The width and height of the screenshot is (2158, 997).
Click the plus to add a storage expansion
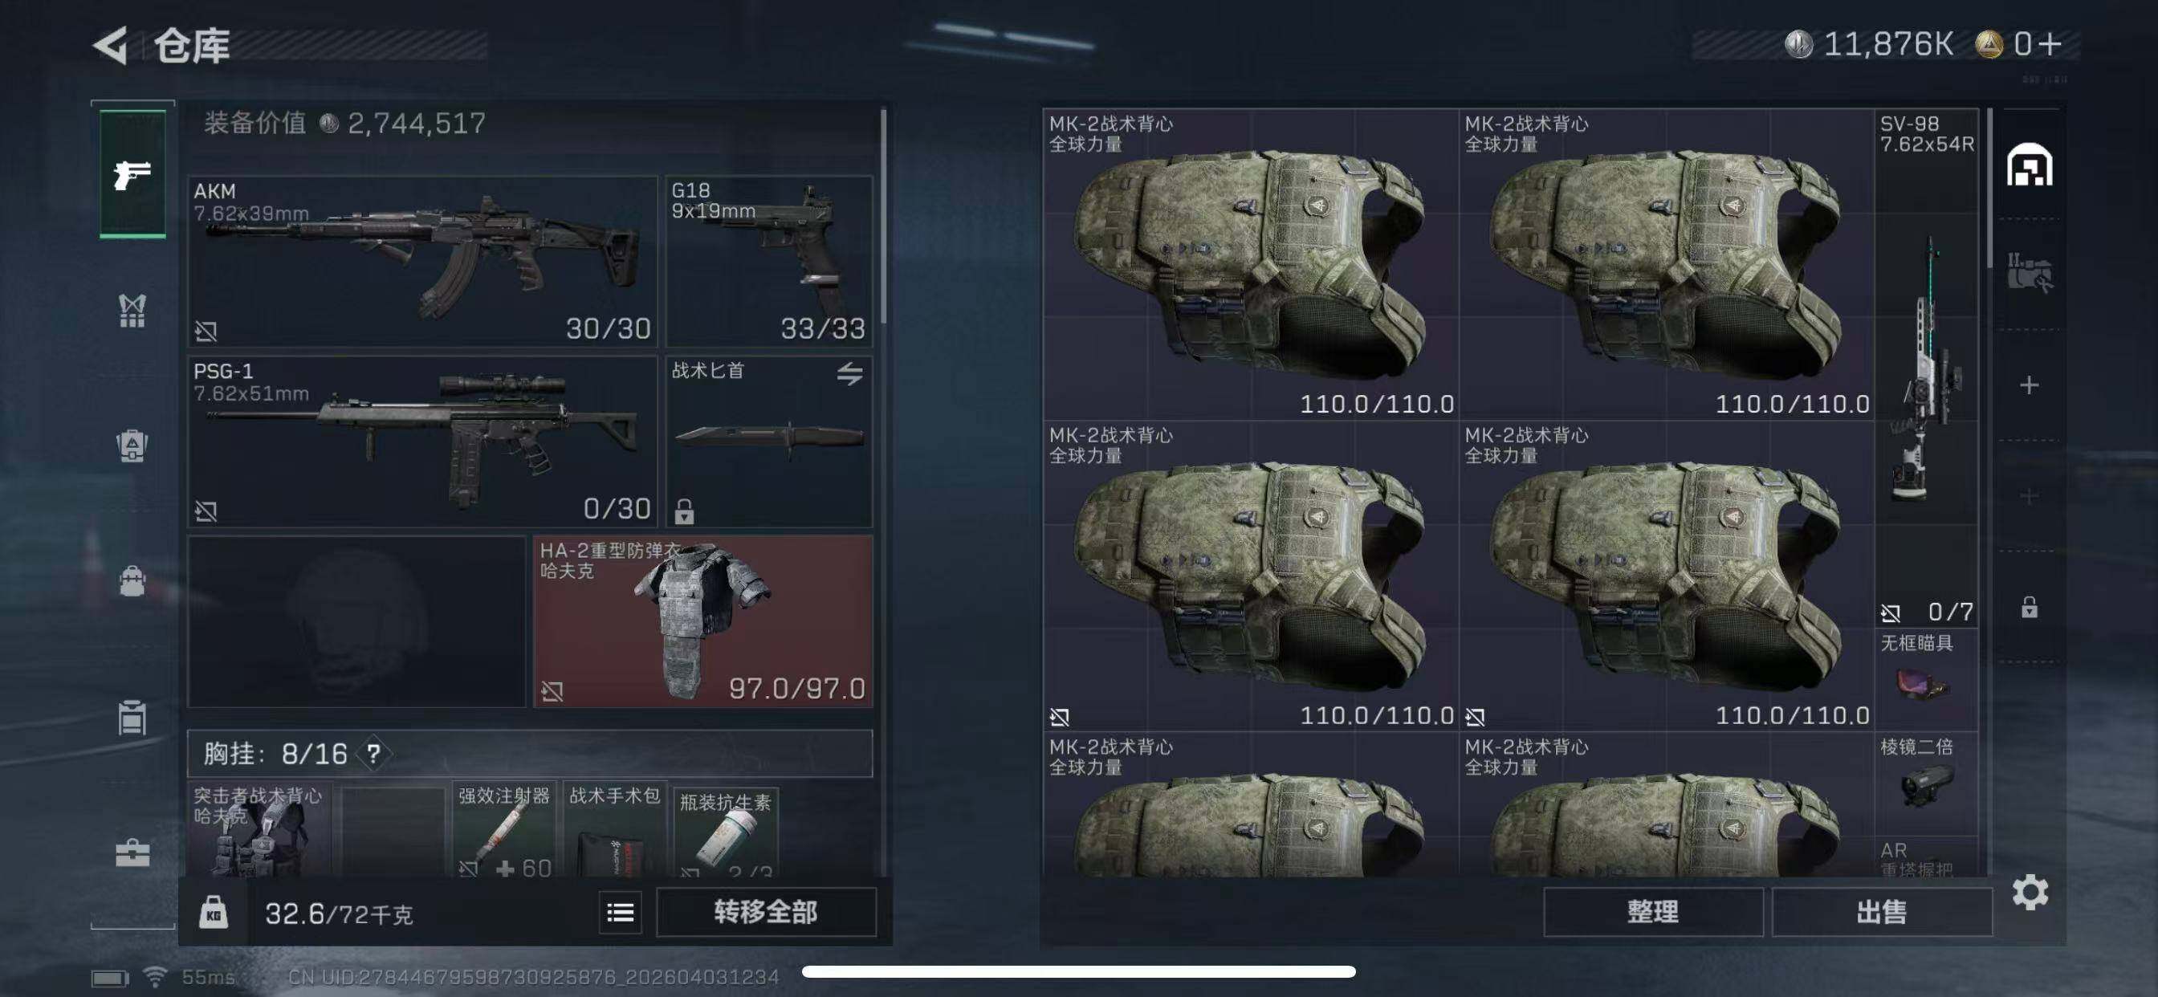[x=2029, y=385]
